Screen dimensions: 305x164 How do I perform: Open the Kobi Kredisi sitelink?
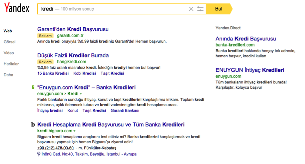click(85, 73)
